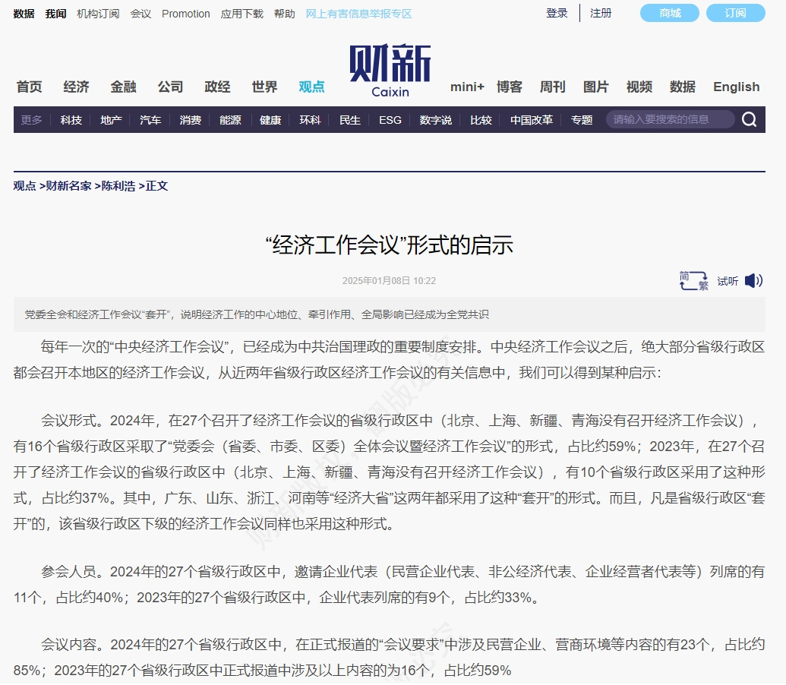The image size is (786, 685).
Task: Click the 商城 mall button
Action: 668,13
